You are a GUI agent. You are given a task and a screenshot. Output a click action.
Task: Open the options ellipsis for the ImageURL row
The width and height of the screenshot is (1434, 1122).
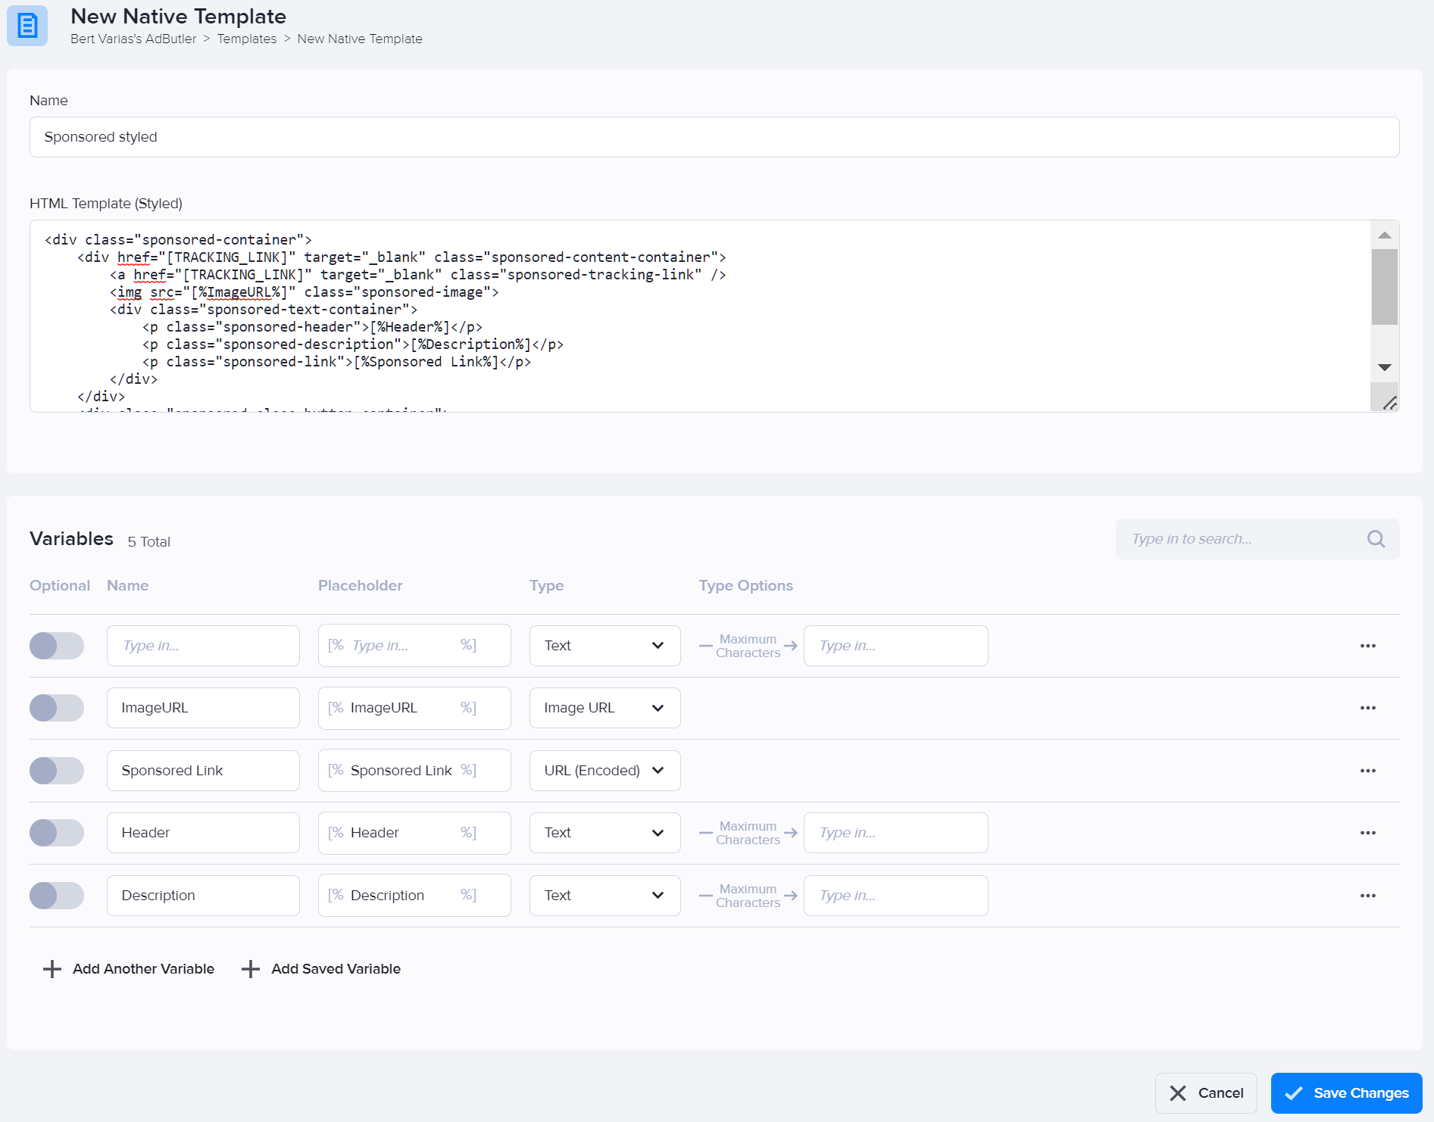[1367, 708]
